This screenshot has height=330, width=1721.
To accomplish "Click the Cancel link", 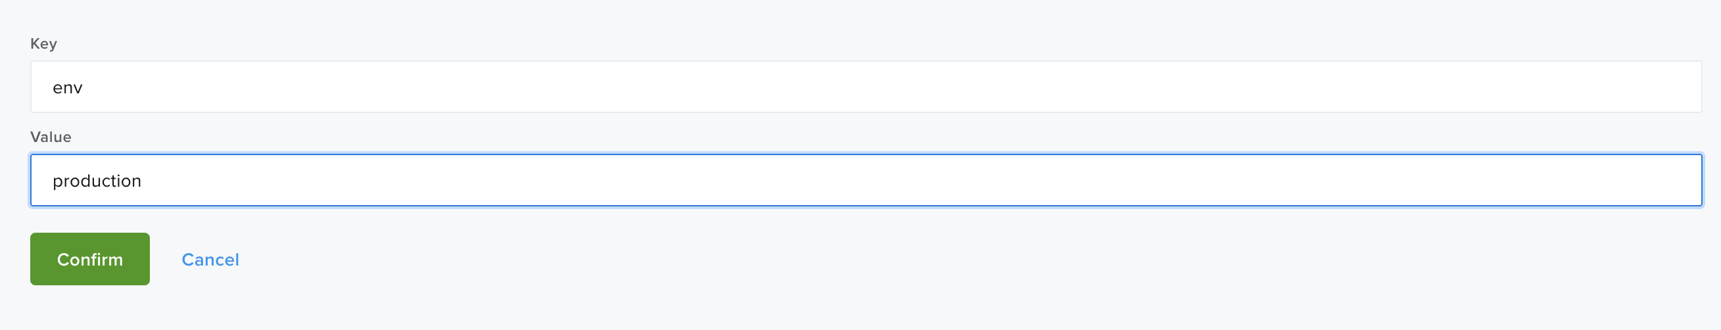I will coord(210,259).
